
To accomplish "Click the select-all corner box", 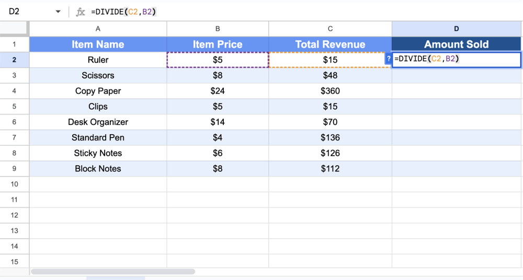I will point(14,29).
